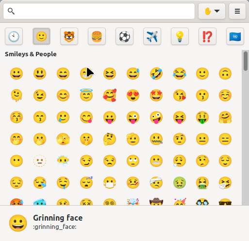249x241 pixels.
Task: Choose the money-mouth face emoji
Action: [x=202, y=117]
